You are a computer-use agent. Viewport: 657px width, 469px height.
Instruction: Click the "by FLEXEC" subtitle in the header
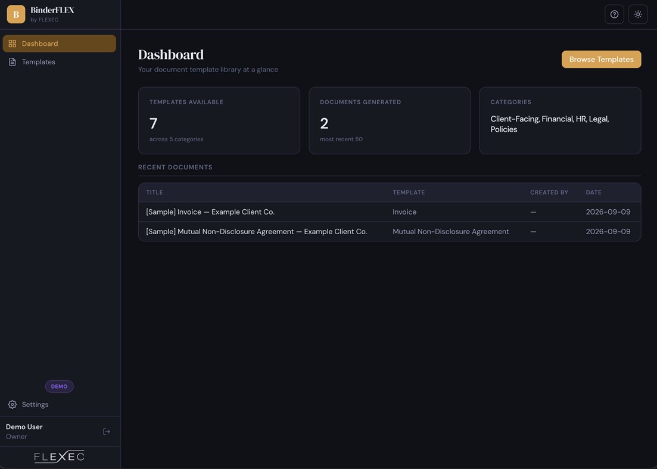(45, 20)
